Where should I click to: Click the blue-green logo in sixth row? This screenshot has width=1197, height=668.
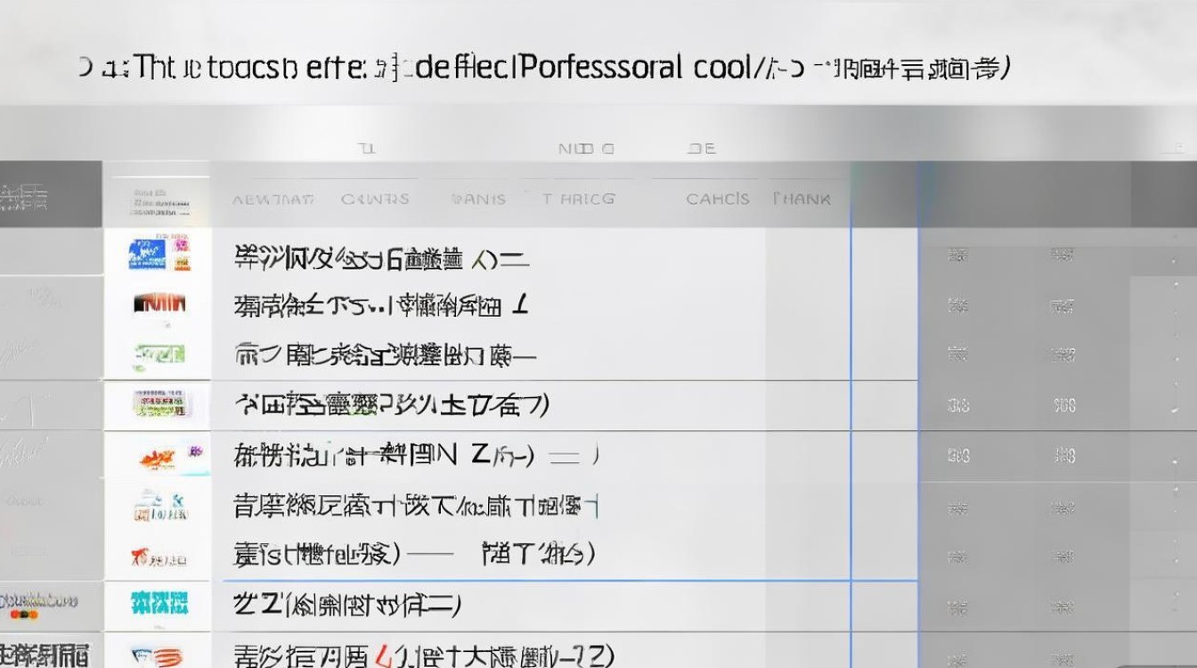(x=160, y=506)
